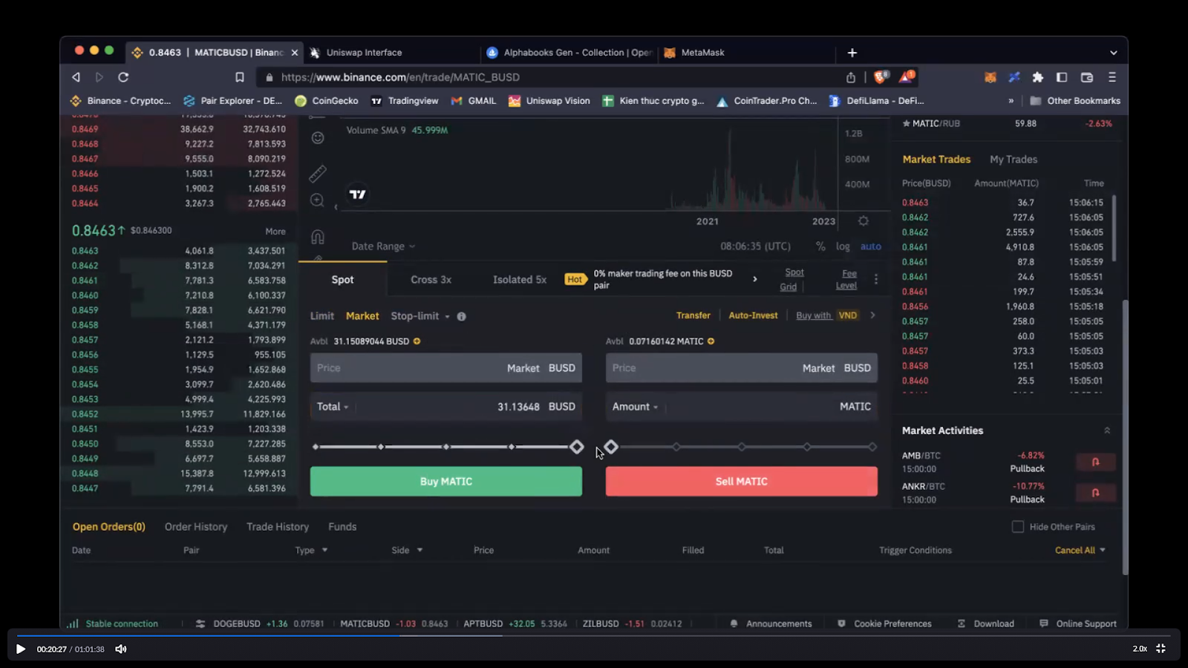This screenshot has height=668, width=1188.
Task: Play the video
Action: (21, 649)
